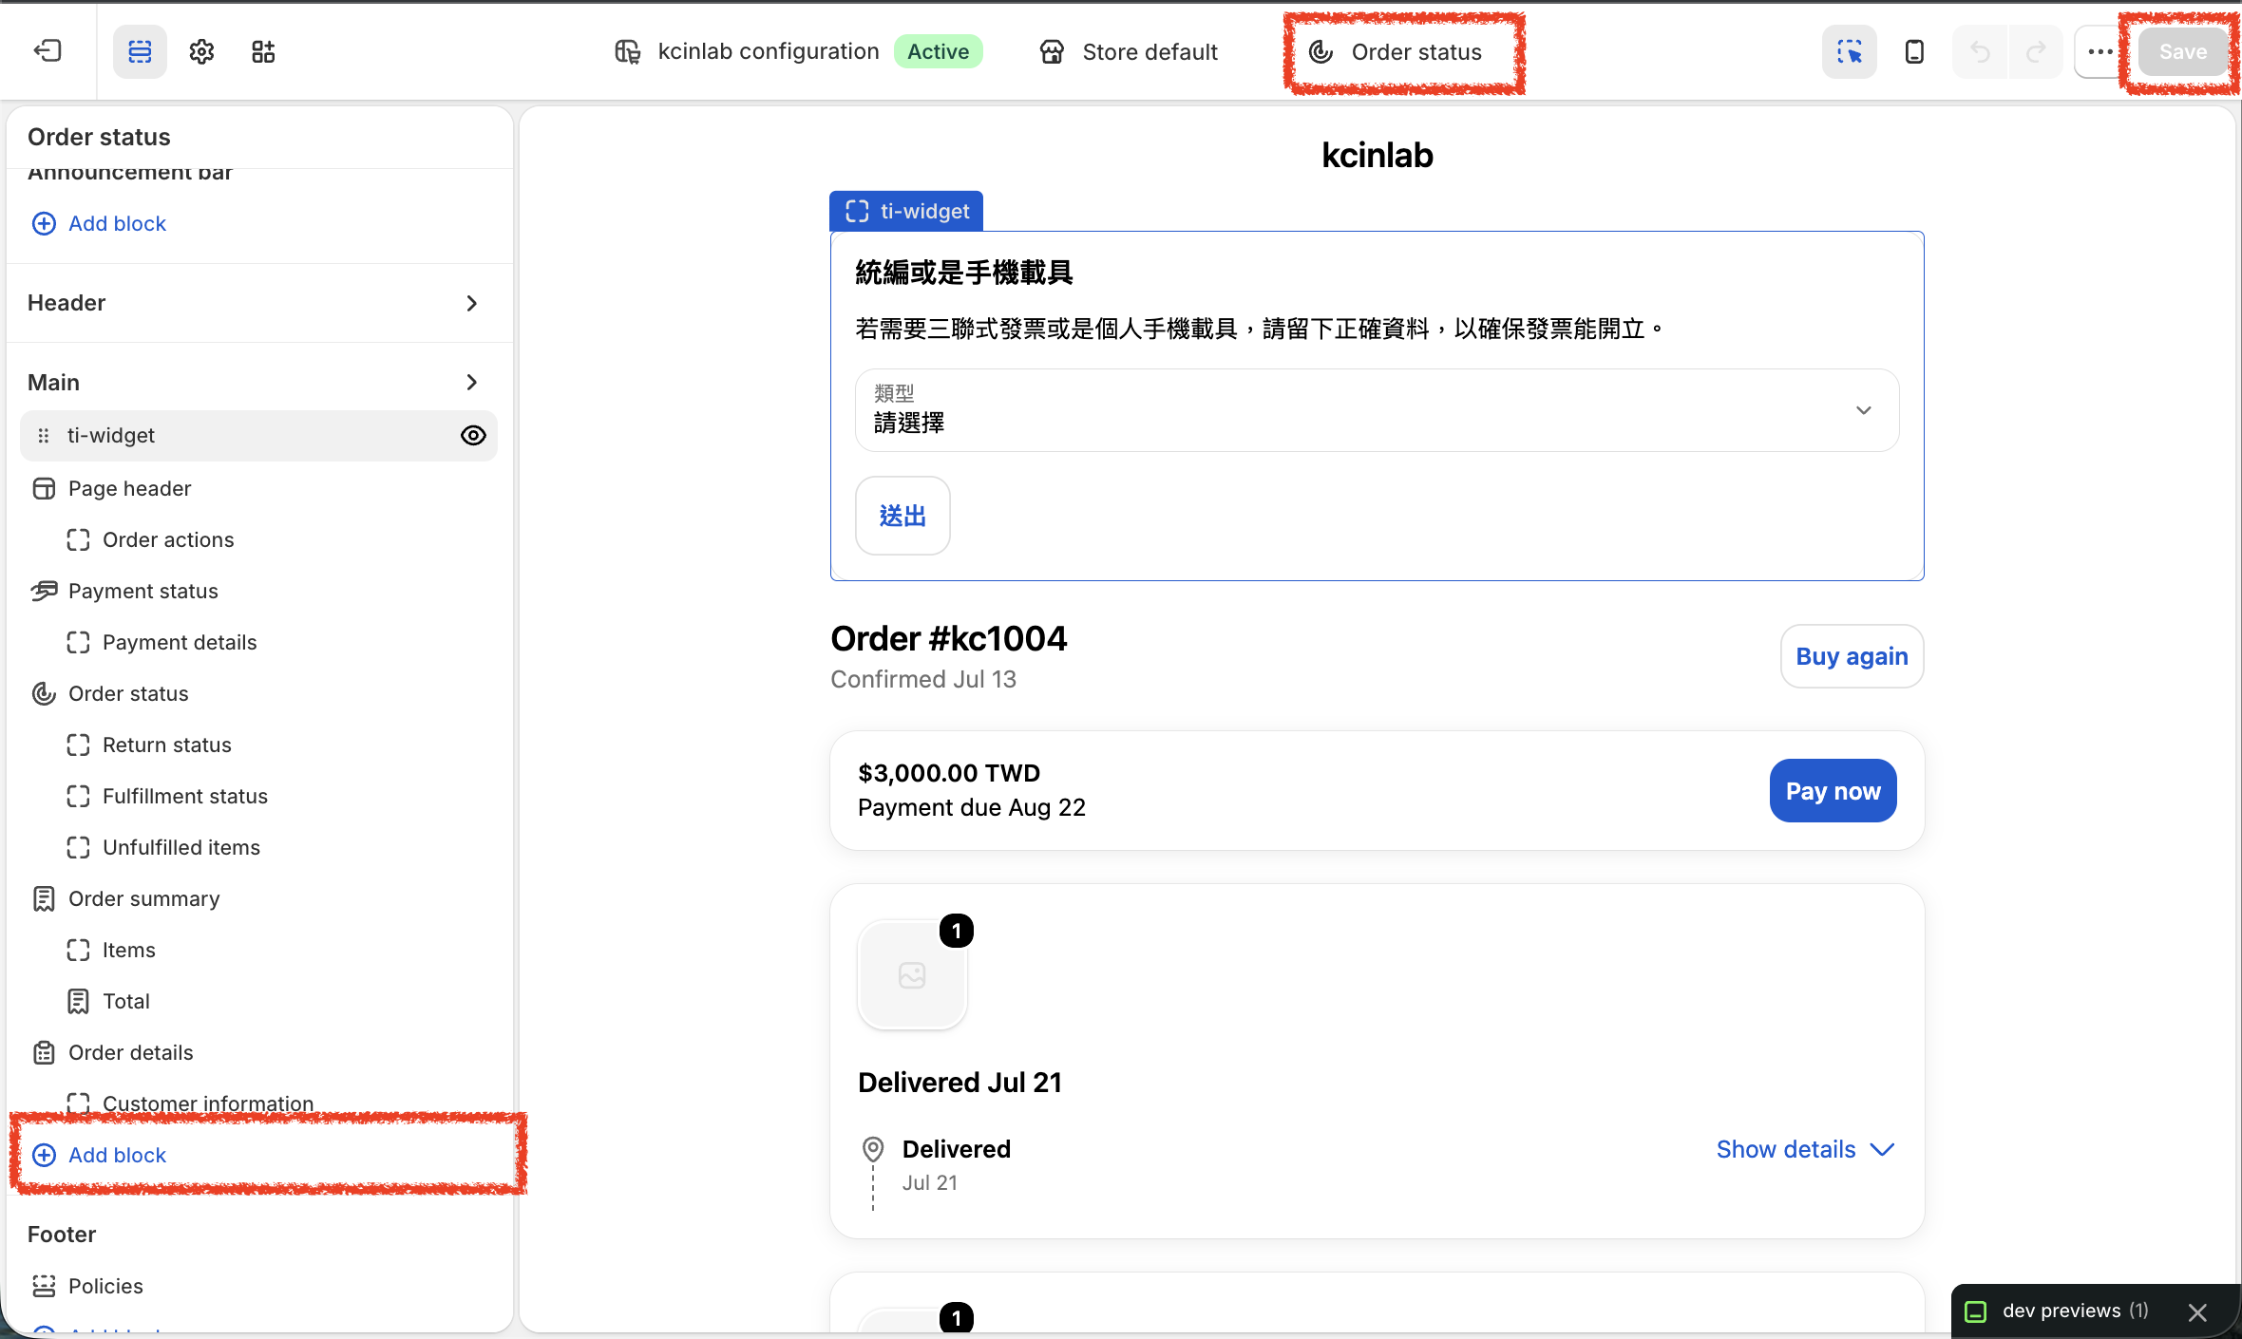Open the Apps icon in top bar
The width and height of the screenshot is (2242, 1339).
(263, 51)
